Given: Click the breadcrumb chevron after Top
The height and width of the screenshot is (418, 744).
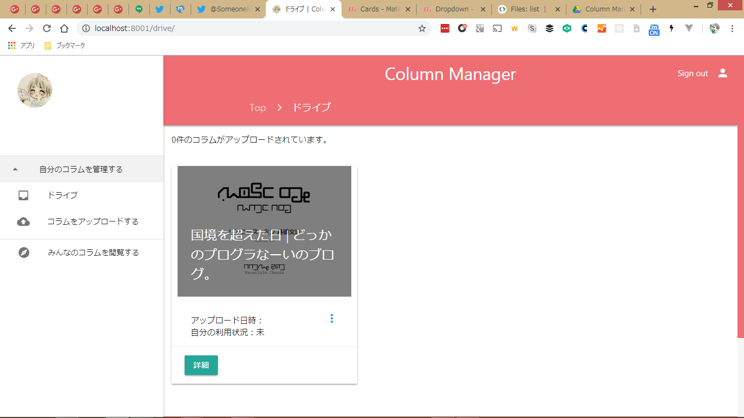Looking at the screenshot, I should pyautogui.click(x=279, y=108).
